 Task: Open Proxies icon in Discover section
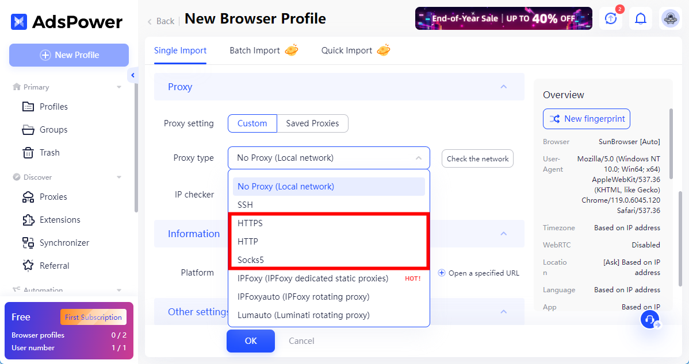(x=28, y=197)
